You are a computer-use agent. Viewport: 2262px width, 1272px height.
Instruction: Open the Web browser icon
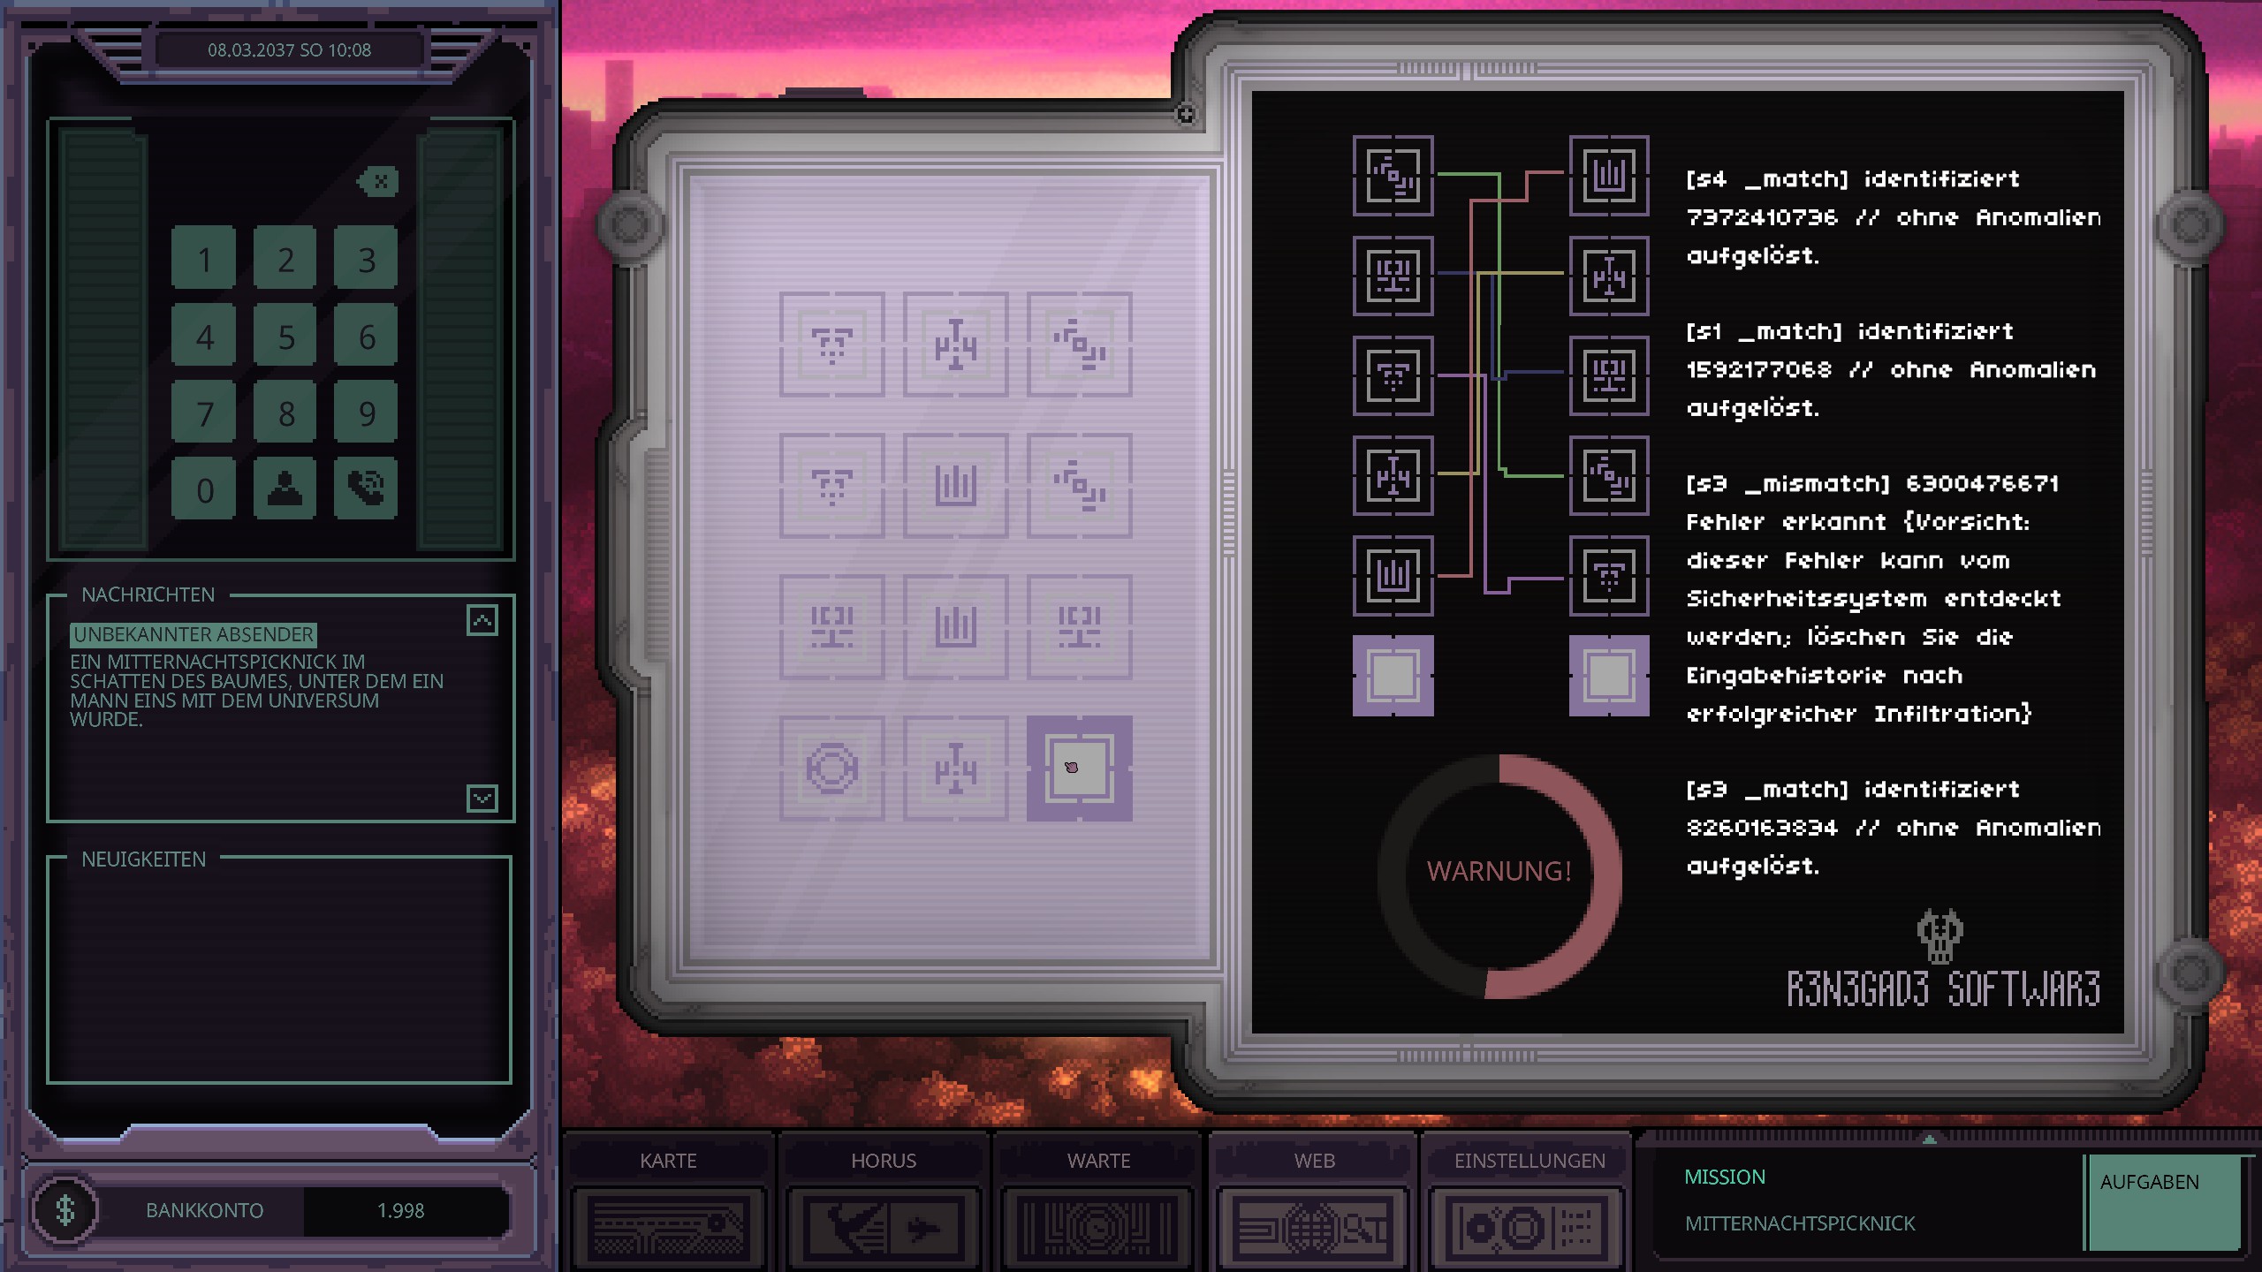(1314, 1227)
